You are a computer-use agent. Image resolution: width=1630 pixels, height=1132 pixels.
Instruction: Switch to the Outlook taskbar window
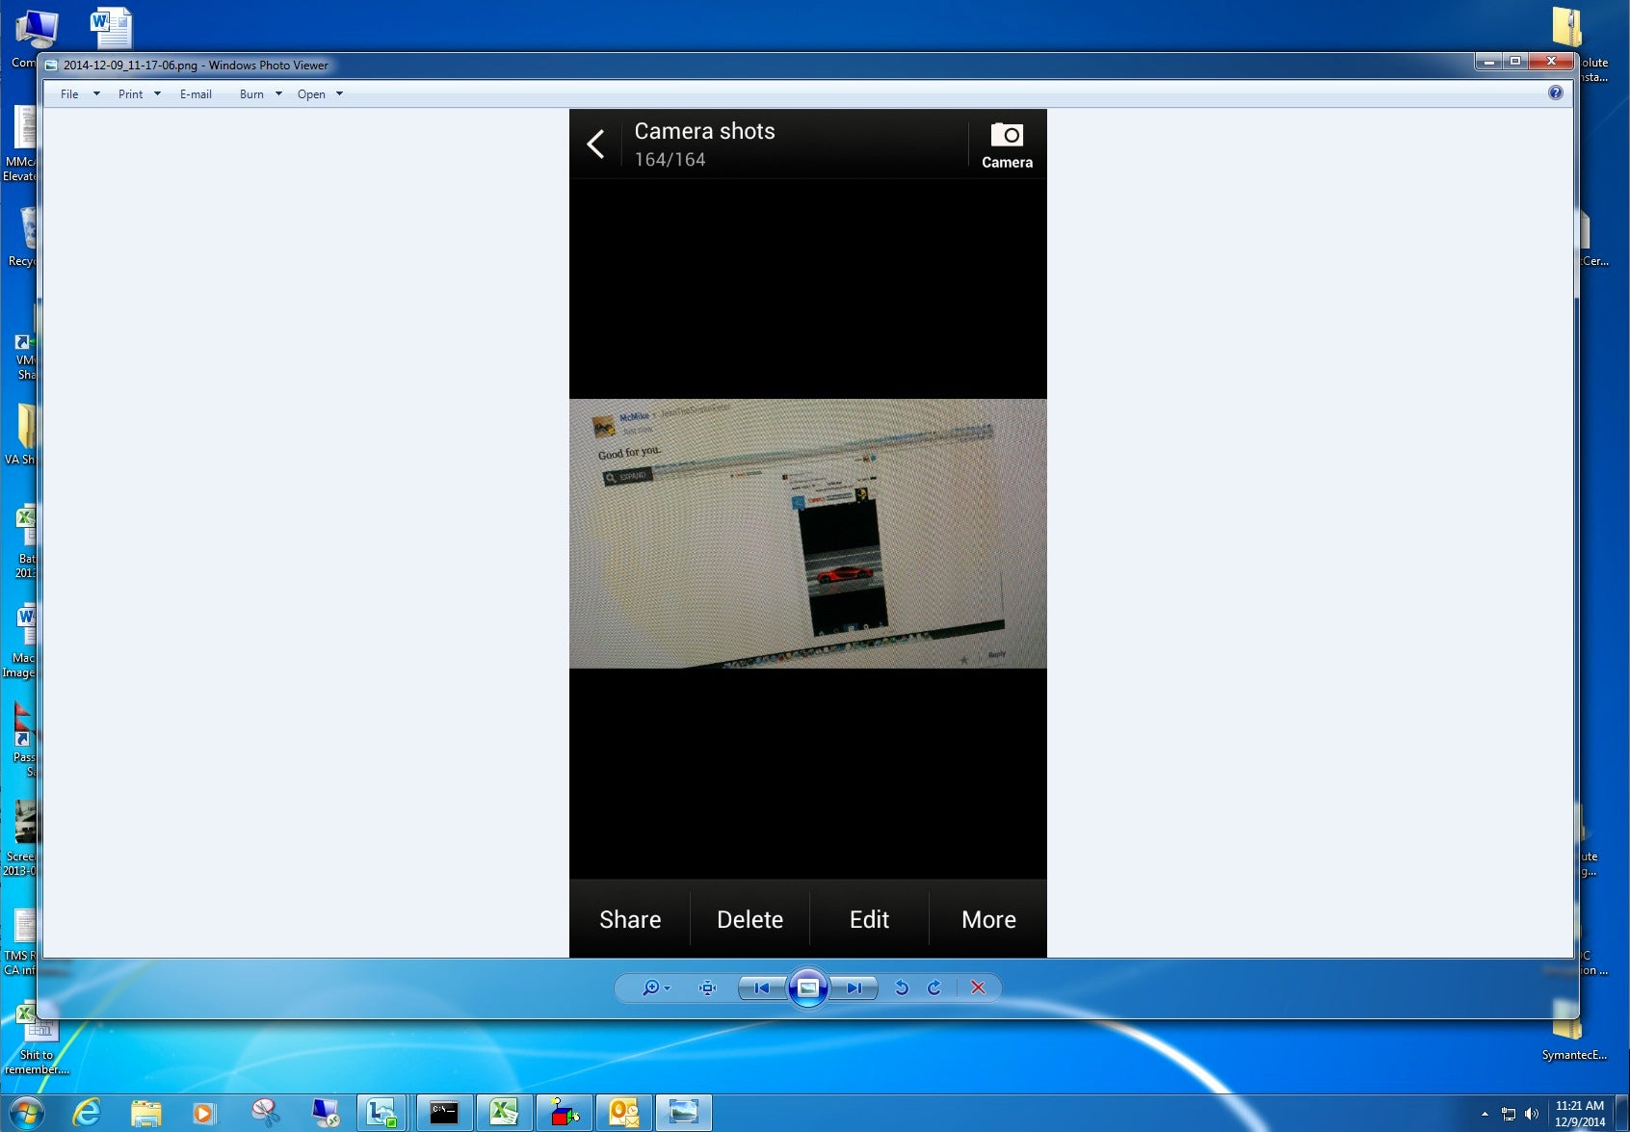click(x=623, y=1113)
